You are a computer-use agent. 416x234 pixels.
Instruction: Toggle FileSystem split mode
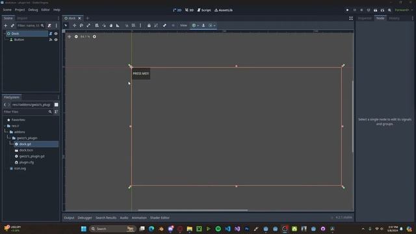pyautogui.click(x=57, y=105)
